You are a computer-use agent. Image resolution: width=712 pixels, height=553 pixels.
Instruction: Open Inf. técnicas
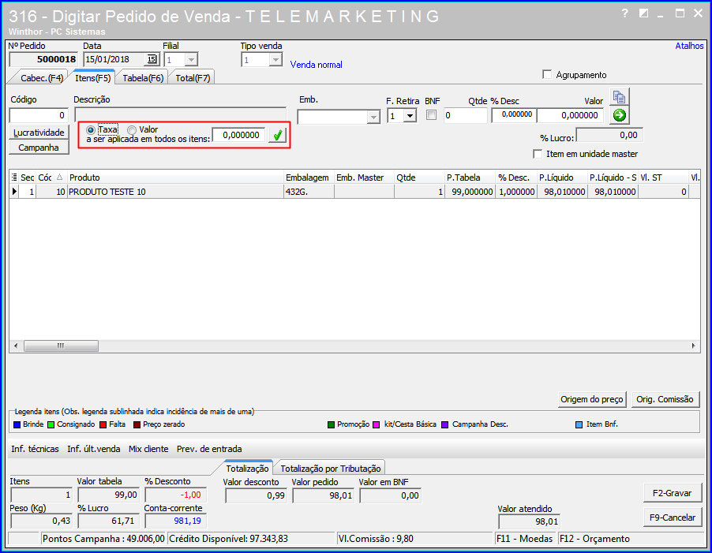coord(35,449)
